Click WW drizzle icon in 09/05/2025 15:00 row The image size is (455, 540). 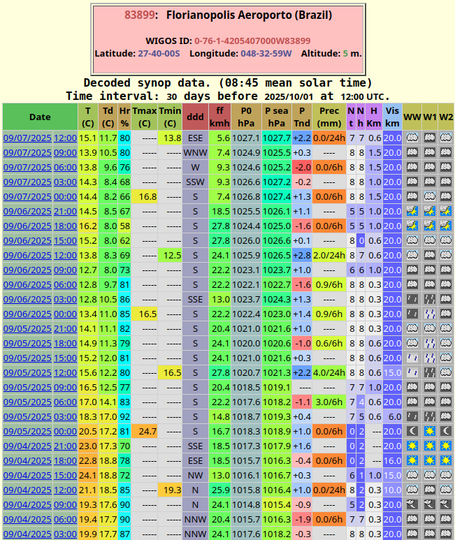click(412, 358)
